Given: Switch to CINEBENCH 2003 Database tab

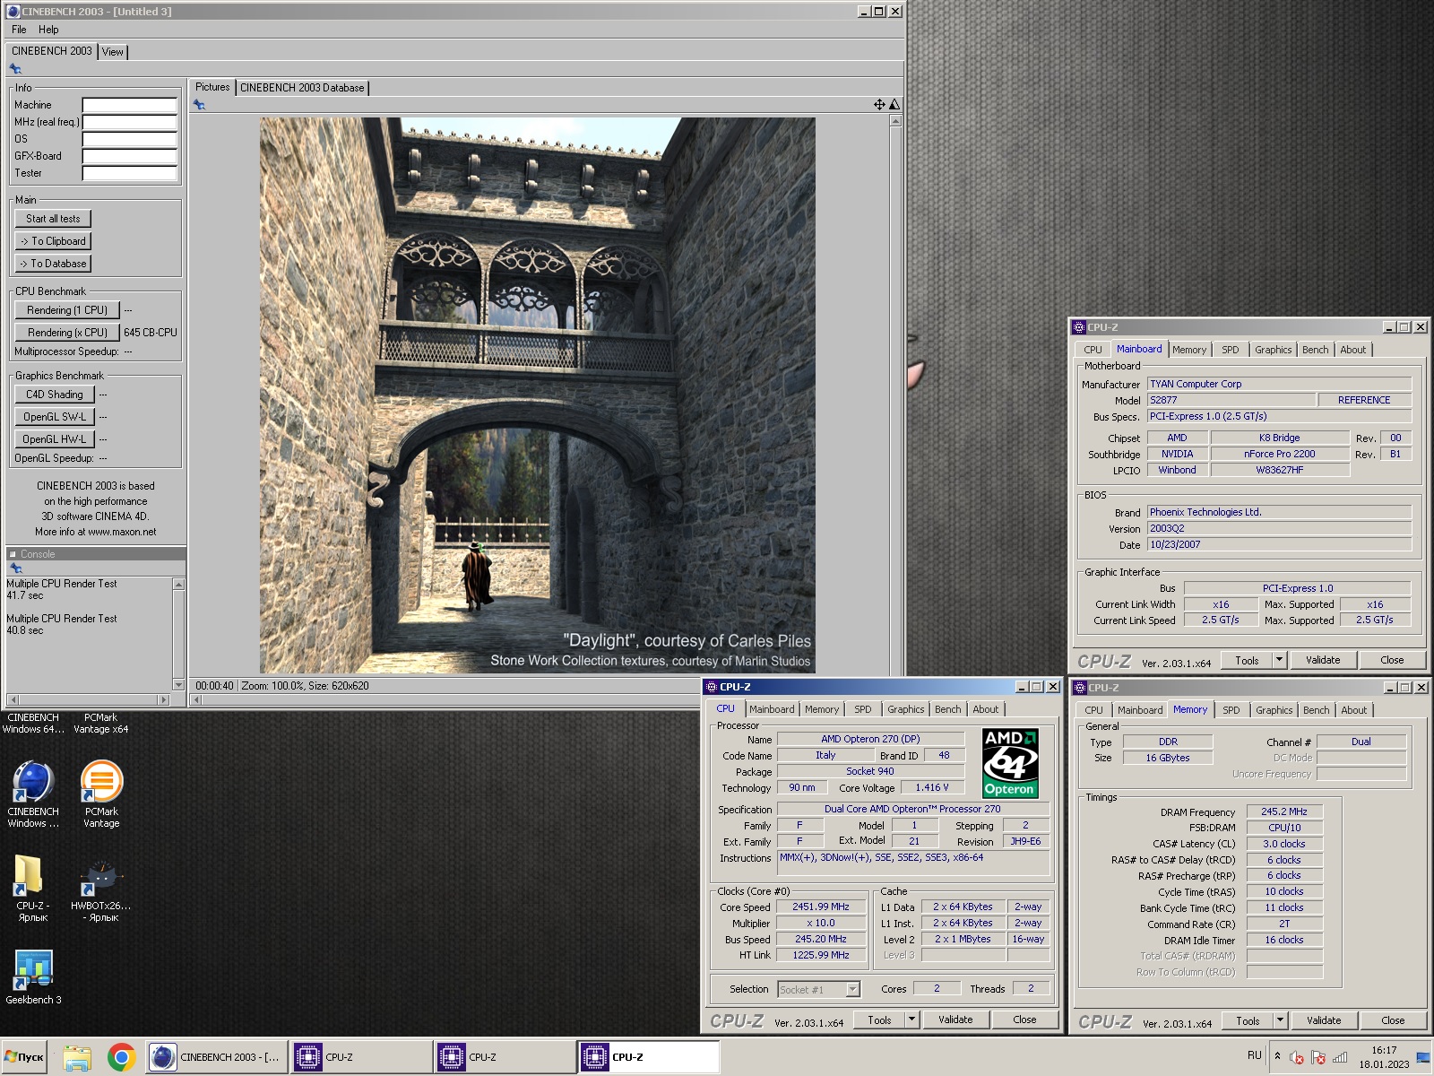Looking at the screenshot, I should point(302,88).
